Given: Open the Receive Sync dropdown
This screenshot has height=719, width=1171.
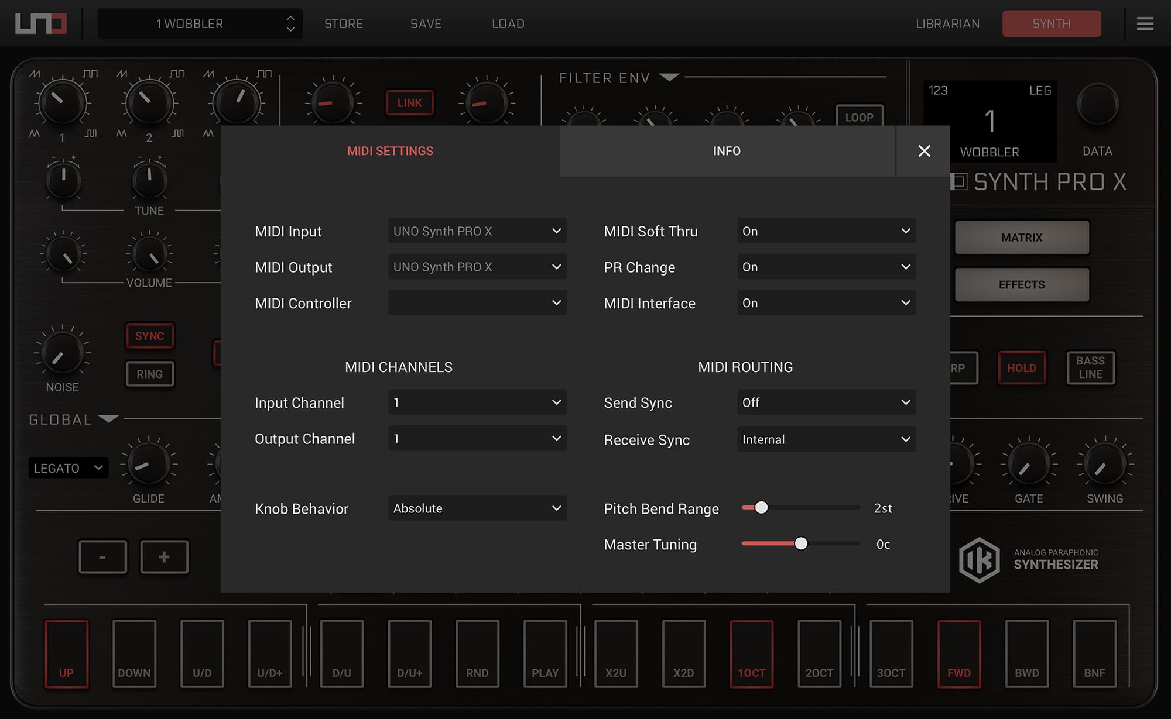Looking at the screenshot, I should coord(826,439).
